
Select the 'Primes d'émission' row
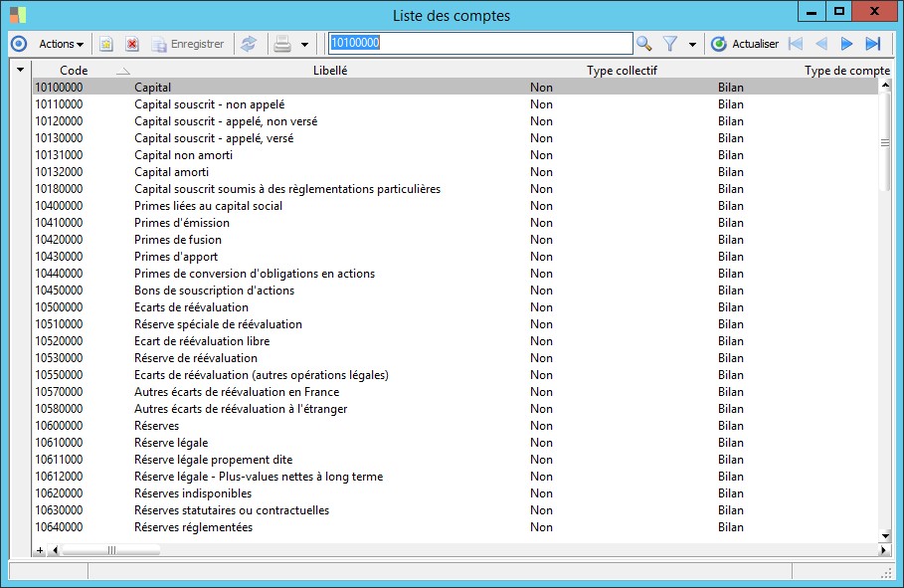point(454,223)
